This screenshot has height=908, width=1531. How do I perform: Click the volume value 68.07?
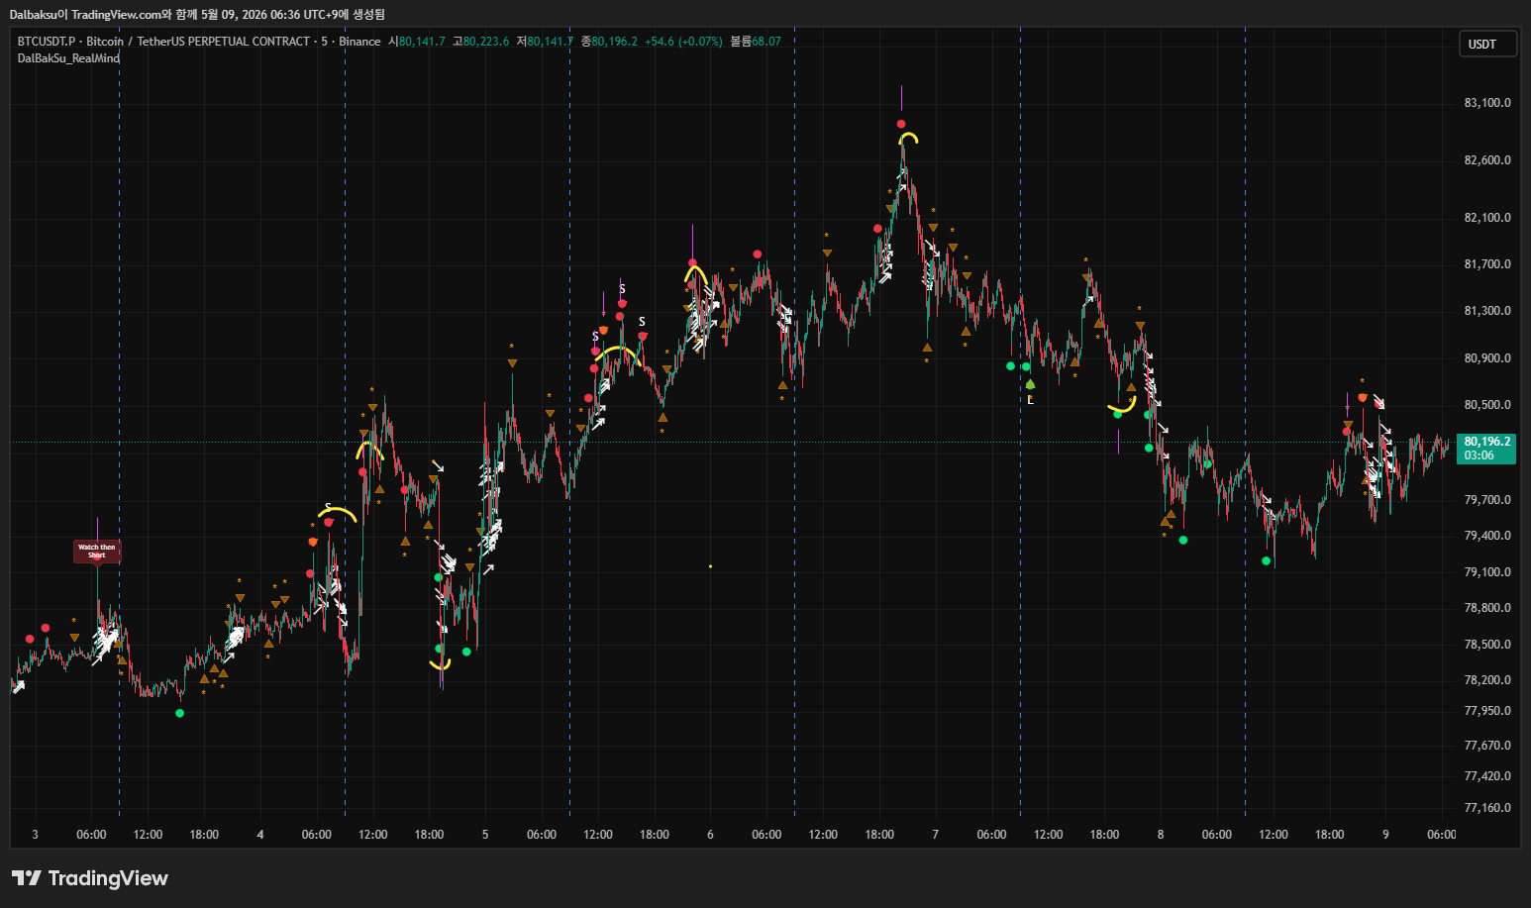tap(766, 42)
